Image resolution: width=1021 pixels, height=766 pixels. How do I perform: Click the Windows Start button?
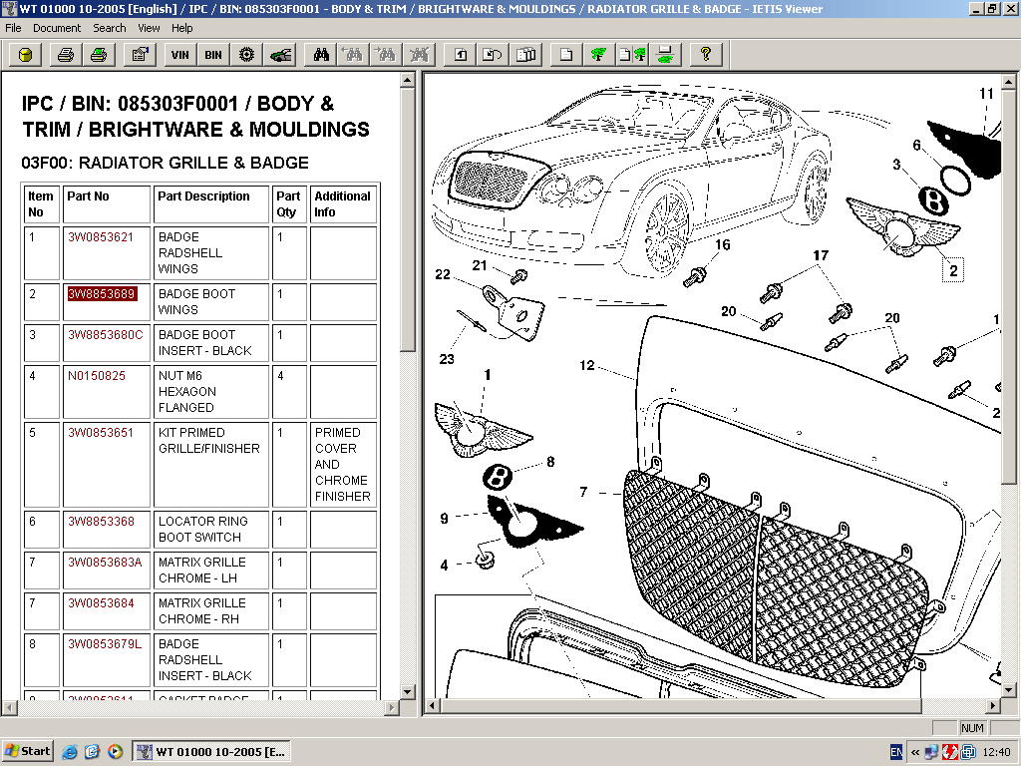27,752
